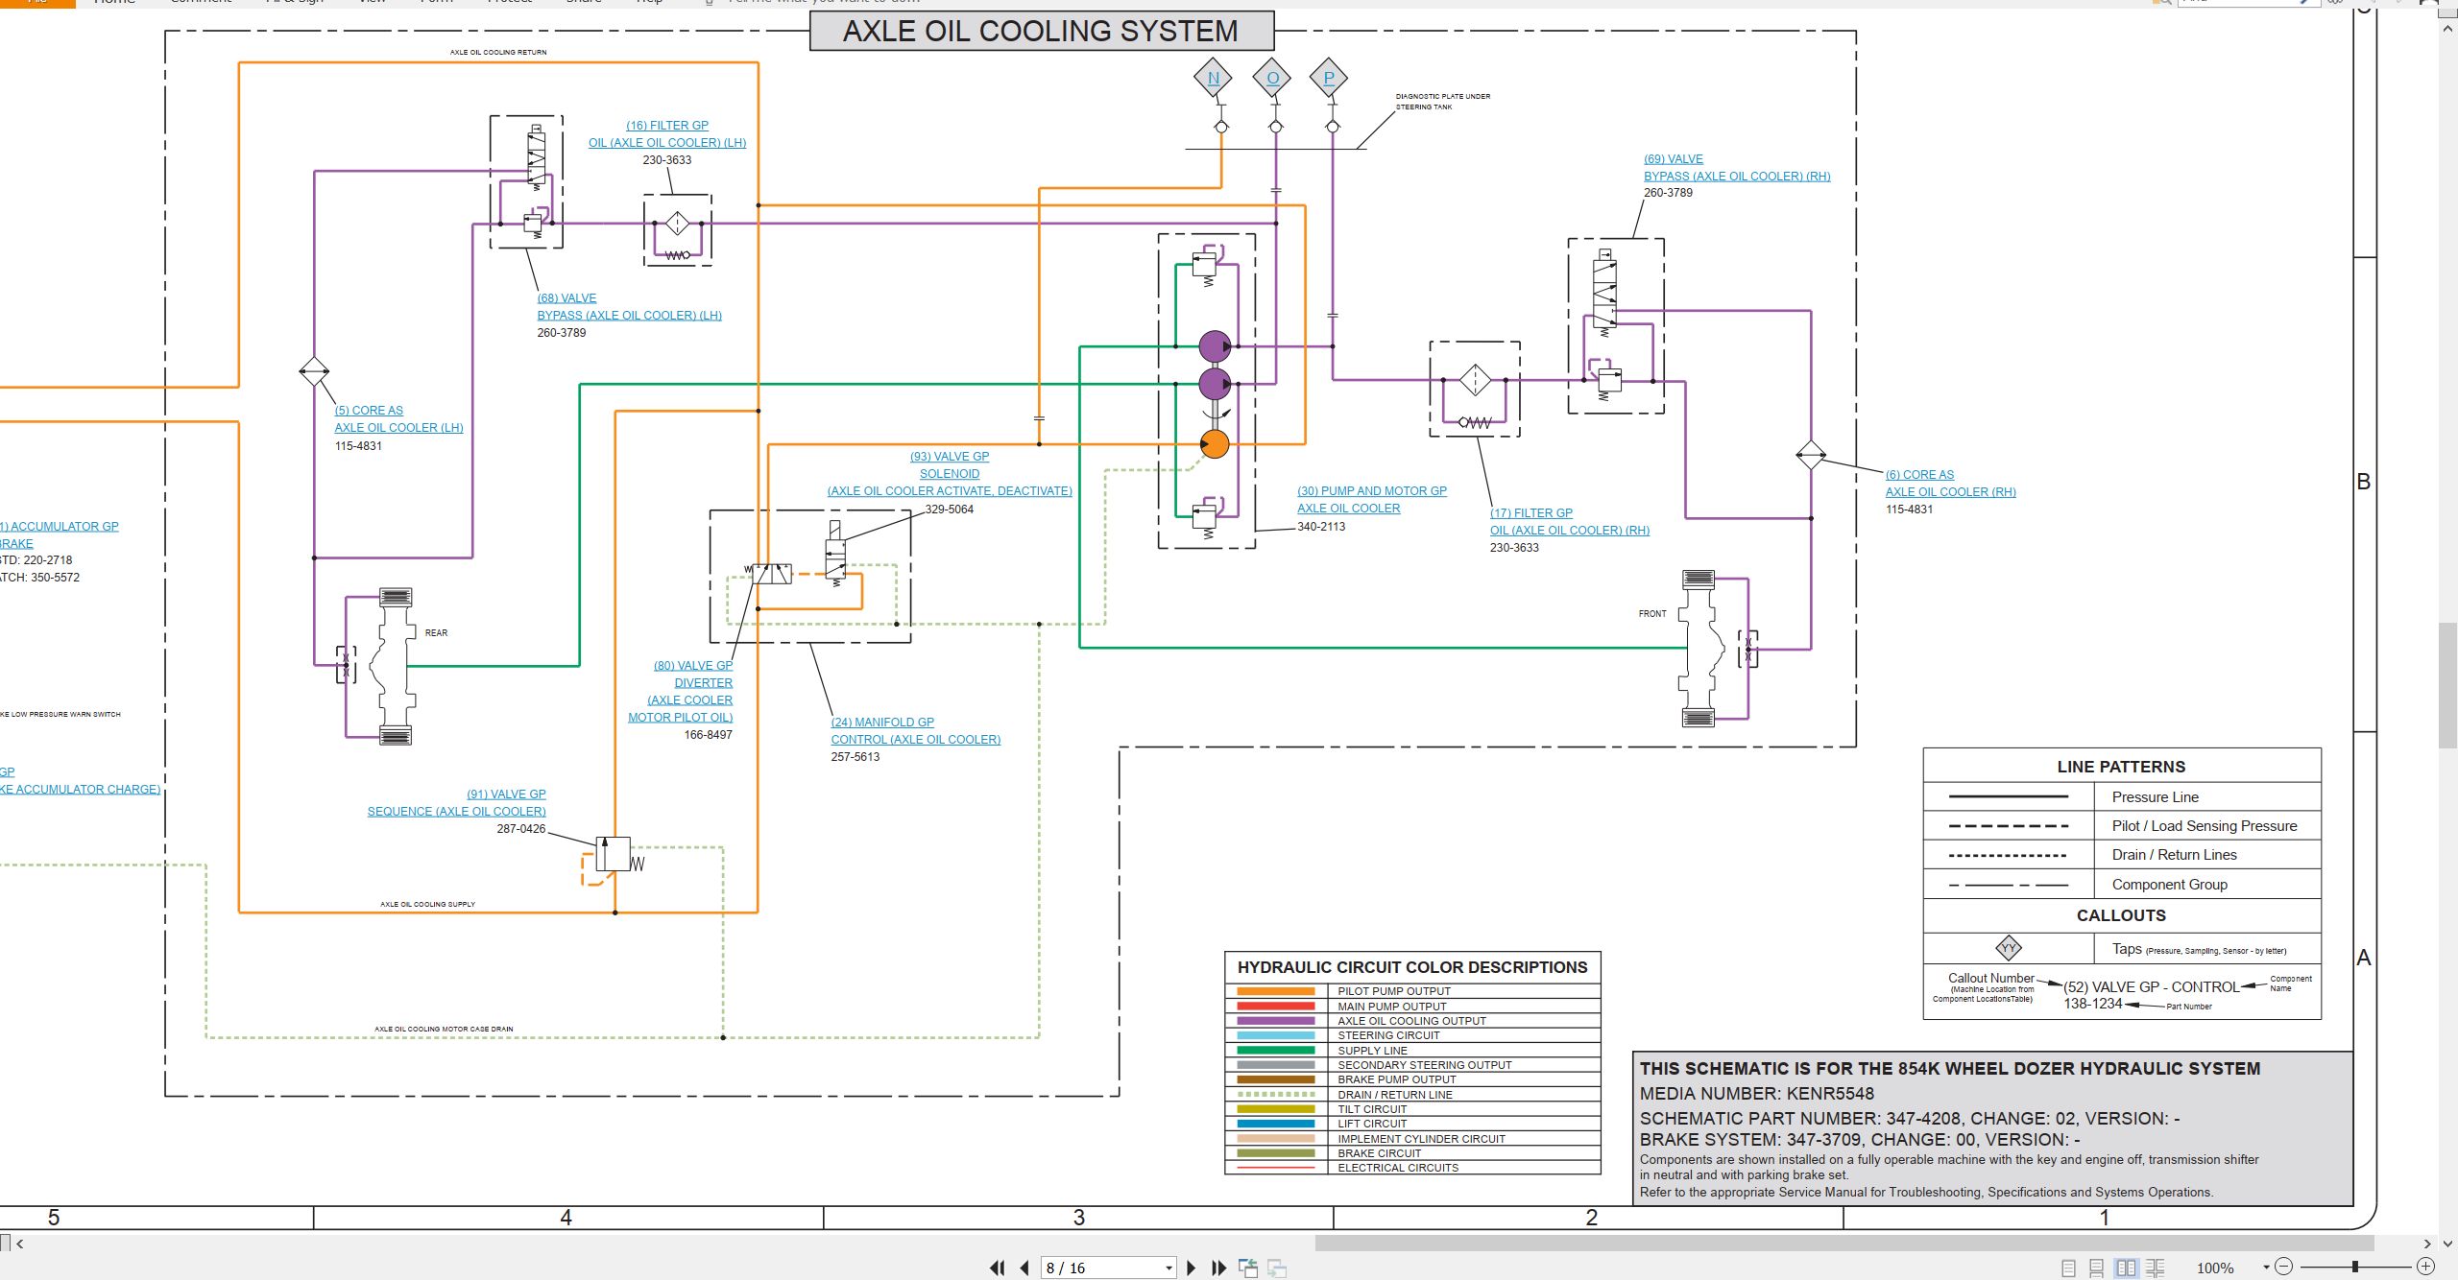Jump to the last page
Screen dimensions: 2458x1280
coord(1218,1268)
